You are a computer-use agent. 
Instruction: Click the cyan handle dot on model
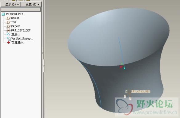coord(125,68)
